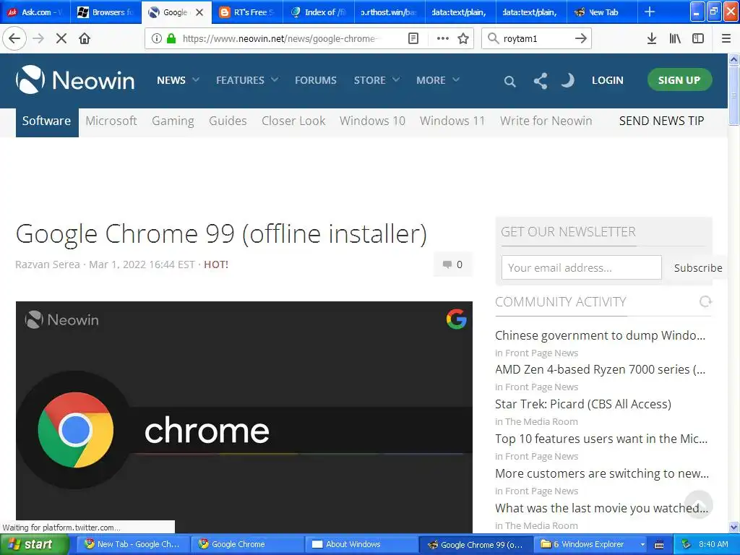Submit search with the arrow button
This screenshot has width=740, height=555.
(x=581, y=38)
